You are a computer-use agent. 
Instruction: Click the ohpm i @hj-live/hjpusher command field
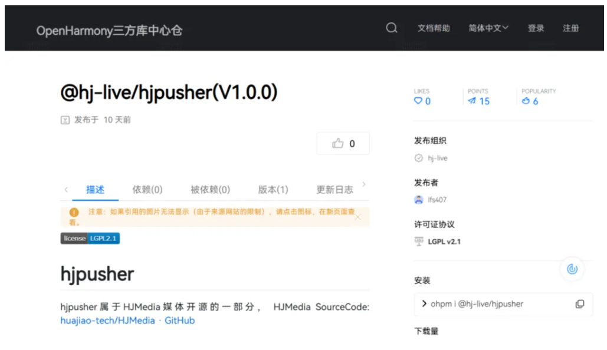(503, 304)
